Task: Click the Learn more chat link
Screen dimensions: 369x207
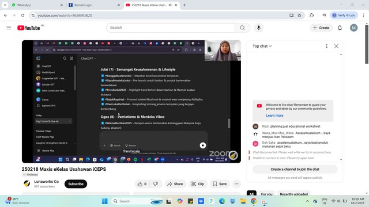Action: click(274, 116)
